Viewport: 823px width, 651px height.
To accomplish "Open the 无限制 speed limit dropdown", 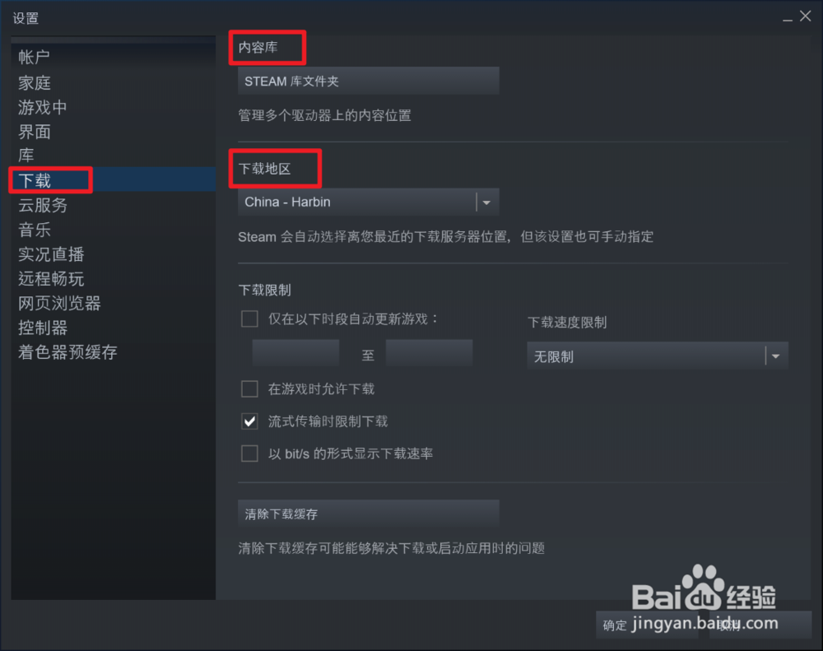I will click(x=658, y=356).
